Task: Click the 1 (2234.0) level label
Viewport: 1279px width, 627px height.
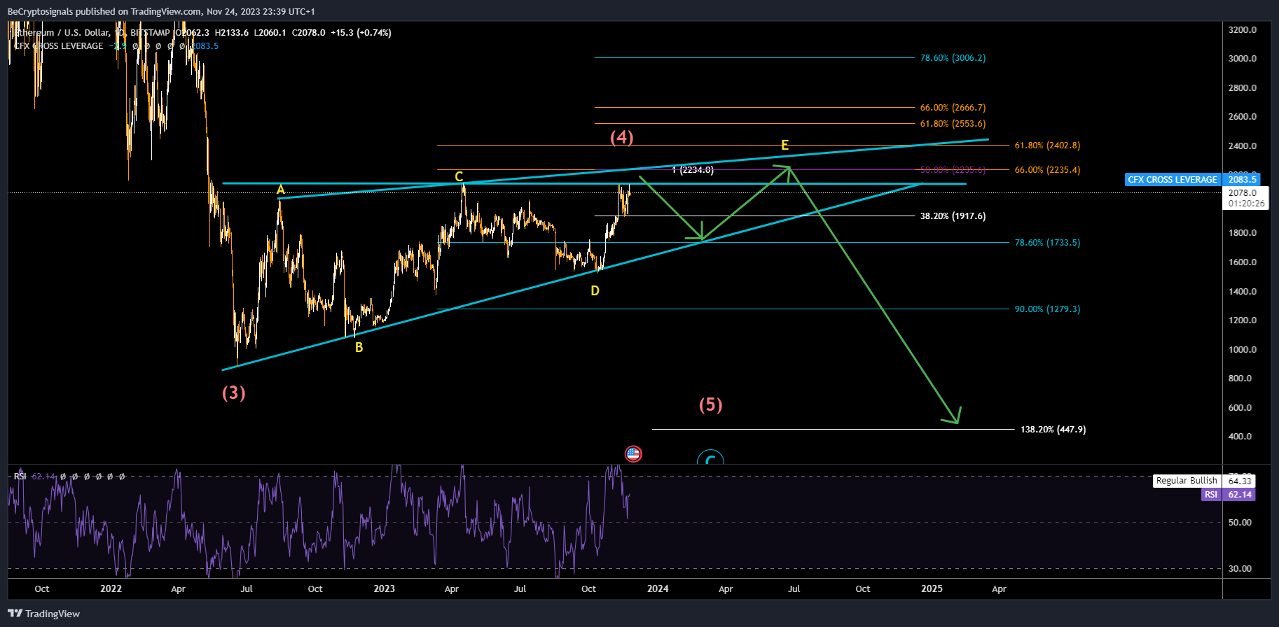Action: click(x=693, y=170)
